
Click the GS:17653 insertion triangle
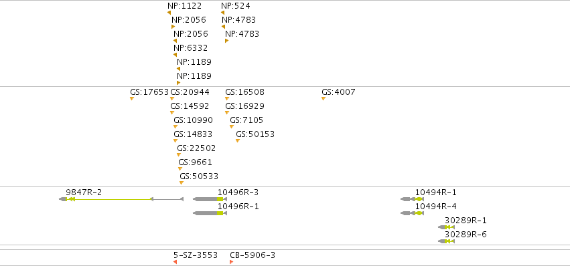pos(132,99)
